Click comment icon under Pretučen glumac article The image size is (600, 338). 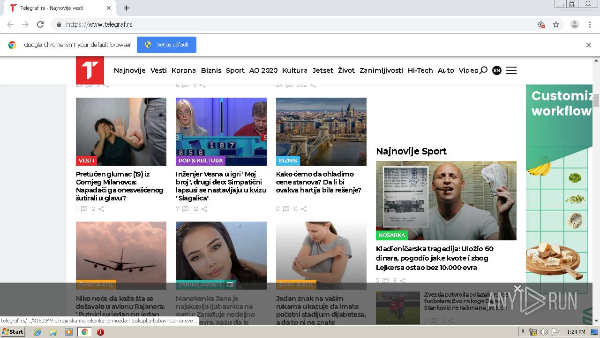point(84,209)
